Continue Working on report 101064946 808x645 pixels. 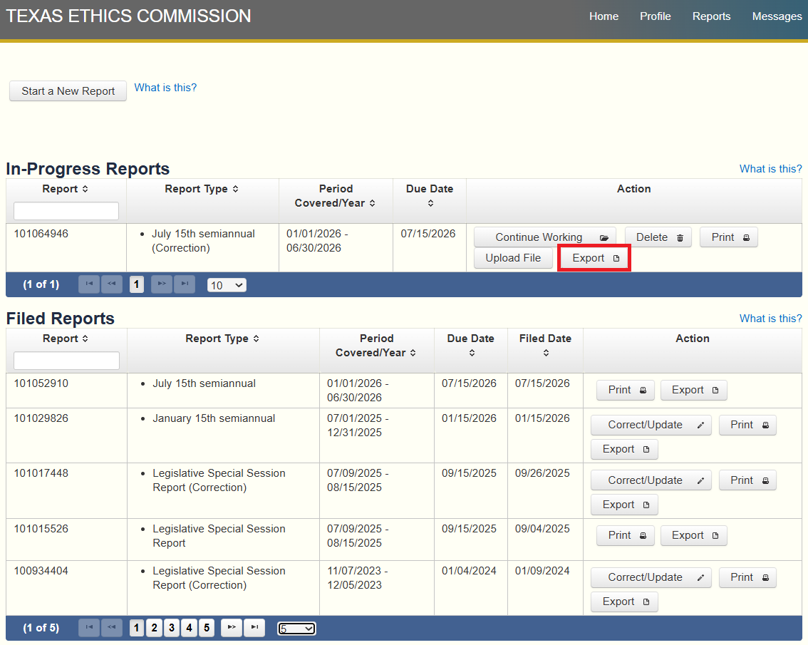click(544, 237)
